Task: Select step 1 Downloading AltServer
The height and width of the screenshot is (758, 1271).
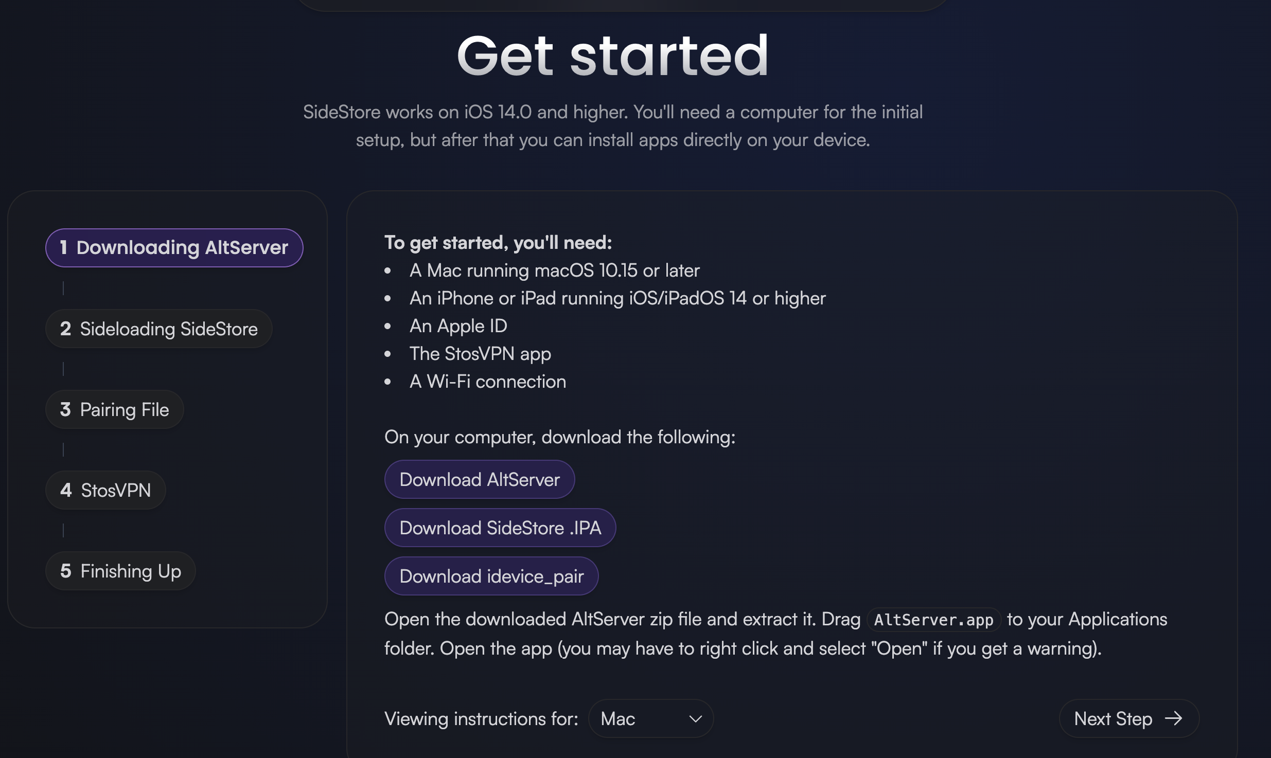Action: 174,248
